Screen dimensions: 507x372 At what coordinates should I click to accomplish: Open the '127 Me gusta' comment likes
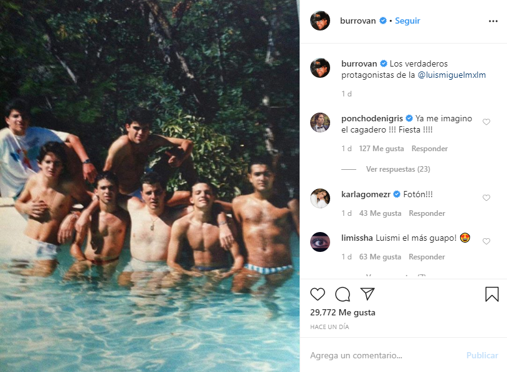[381, 149]
